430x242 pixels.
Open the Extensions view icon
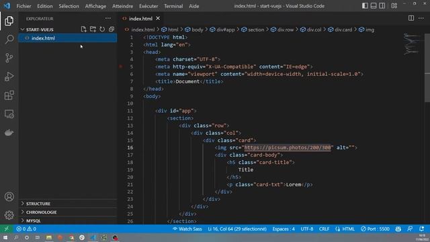(9, 95)
